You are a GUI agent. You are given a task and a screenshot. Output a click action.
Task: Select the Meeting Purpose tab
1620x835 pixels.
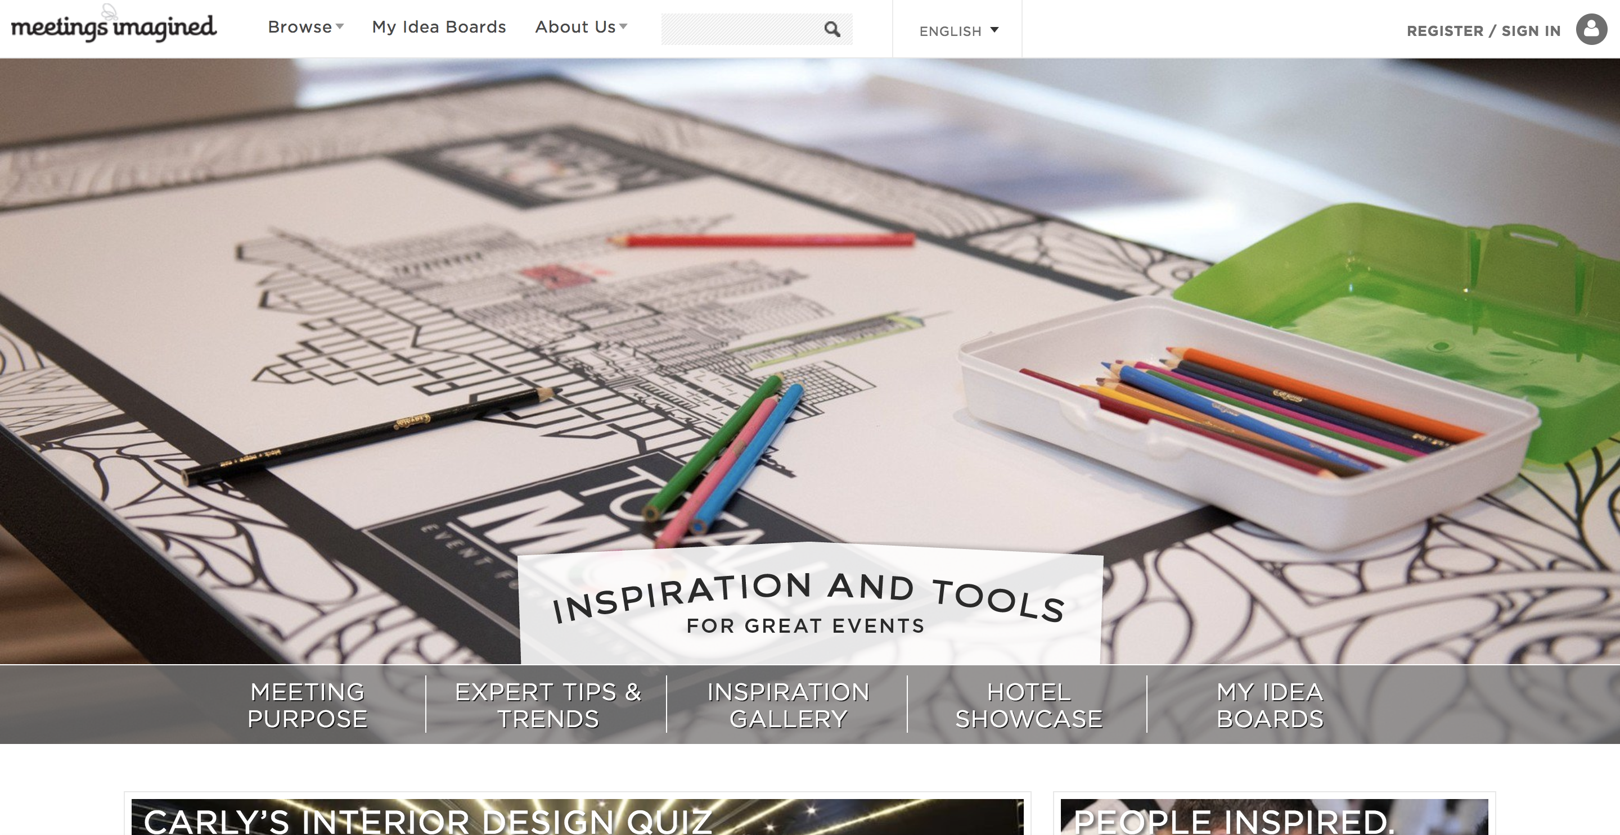pyautogui.click(x=307, y=705)
